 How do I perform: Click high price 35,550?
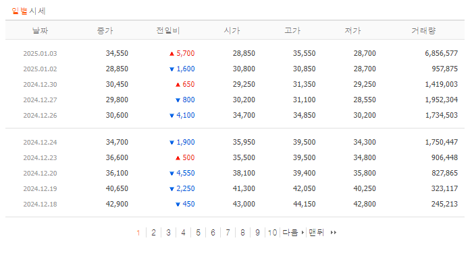click(x=305, y=53)
